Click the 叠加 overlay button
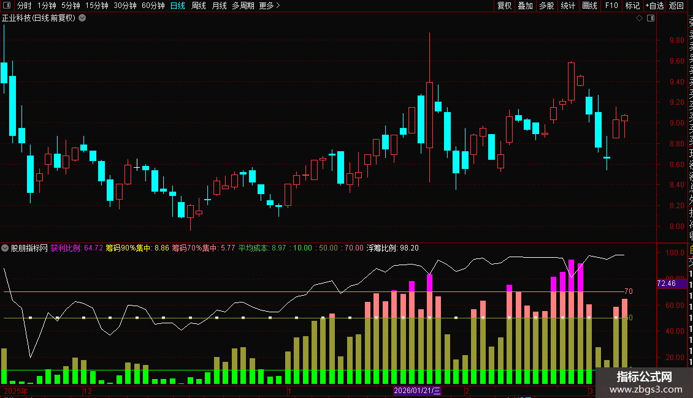Viewport: 693px width, 398px height. pos(526,6)
